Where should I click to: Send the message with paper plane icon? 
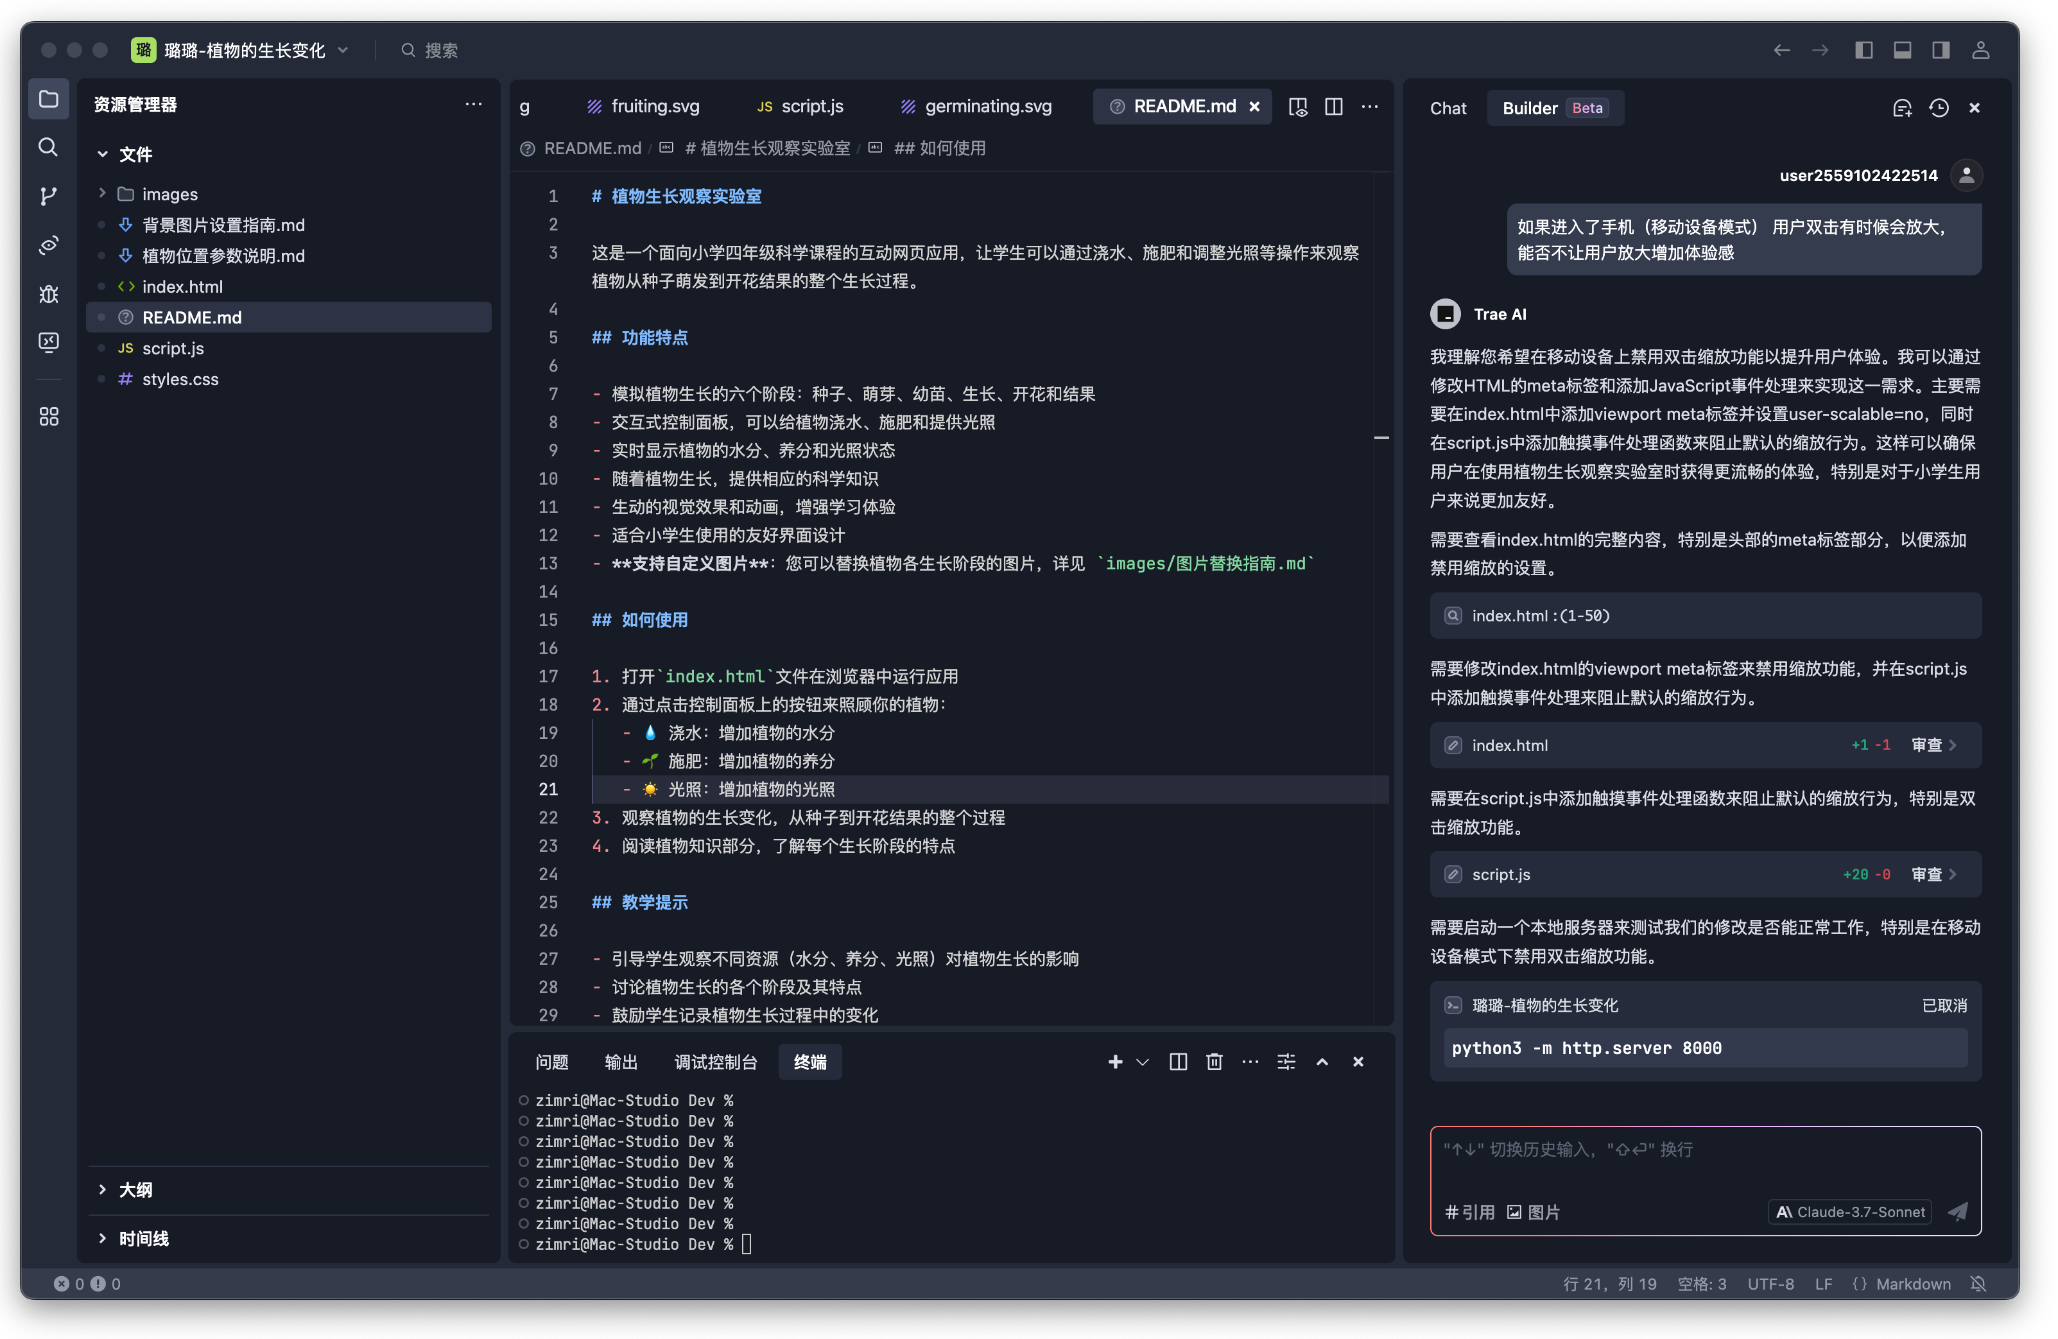click(x=1958, y=1211)
